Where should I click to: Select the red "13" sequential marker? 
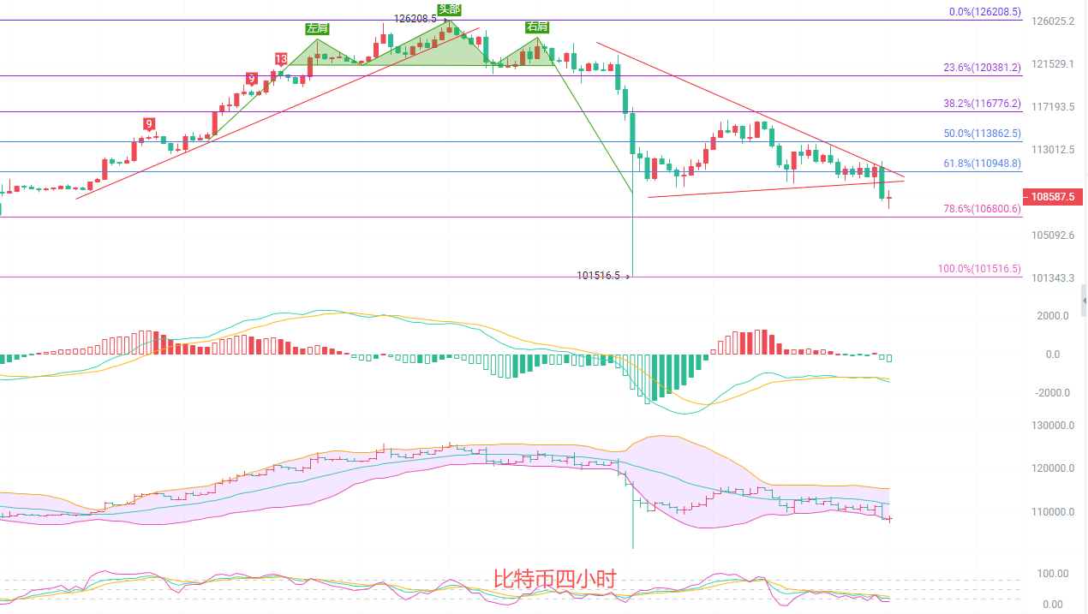click(x=281, y=58)
